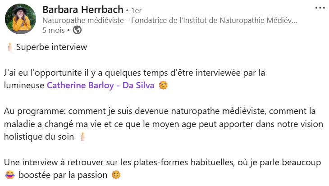Click the "boostée par la passion" text

63,174
